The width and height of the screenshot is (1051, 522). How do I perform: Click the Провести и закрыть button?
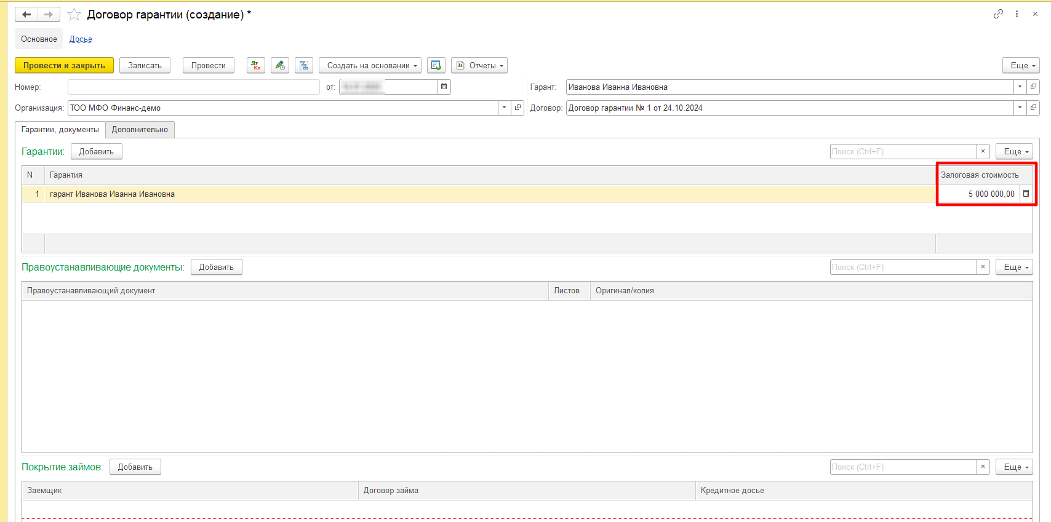65,65
